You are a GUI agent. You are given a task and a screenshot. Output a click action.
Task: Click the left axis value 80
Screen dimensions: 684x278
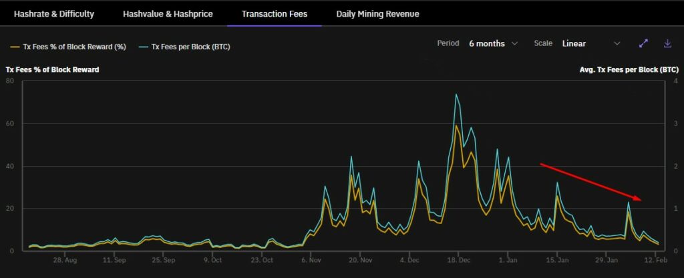pyautogui.click(x=10, y=81)
